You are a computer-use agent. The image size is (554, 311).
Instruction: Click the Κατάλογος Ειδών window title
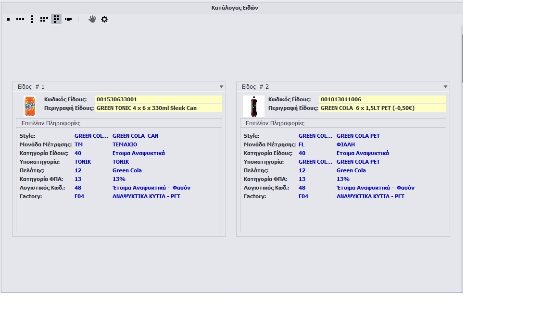click(x=235, y=8)
